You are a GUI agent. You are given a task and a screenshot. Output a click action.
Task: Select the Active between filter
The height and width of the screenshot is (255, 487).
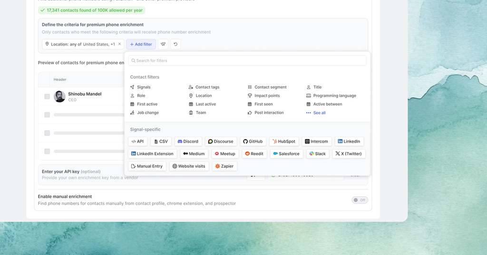pyautogui.click(x=324, y=104)
